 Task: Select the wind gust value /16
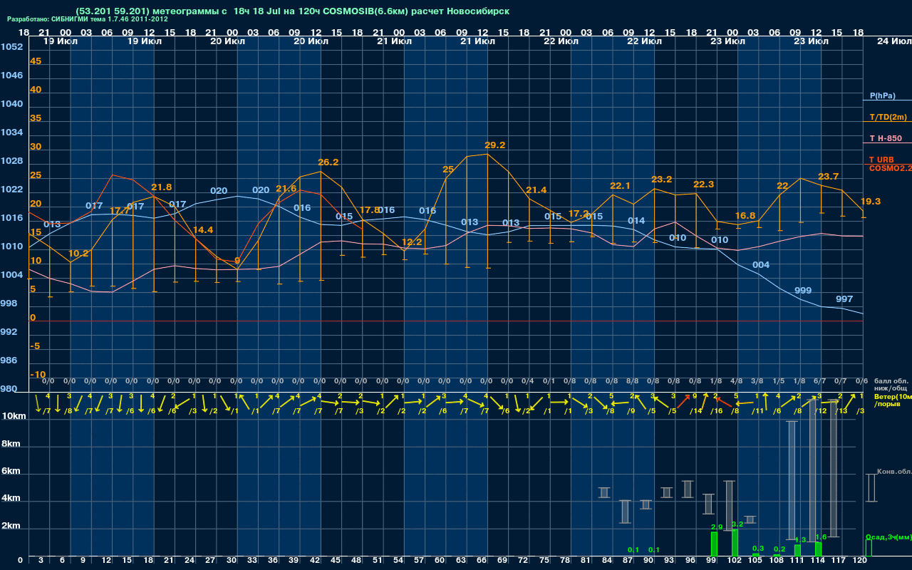(715, 411)
